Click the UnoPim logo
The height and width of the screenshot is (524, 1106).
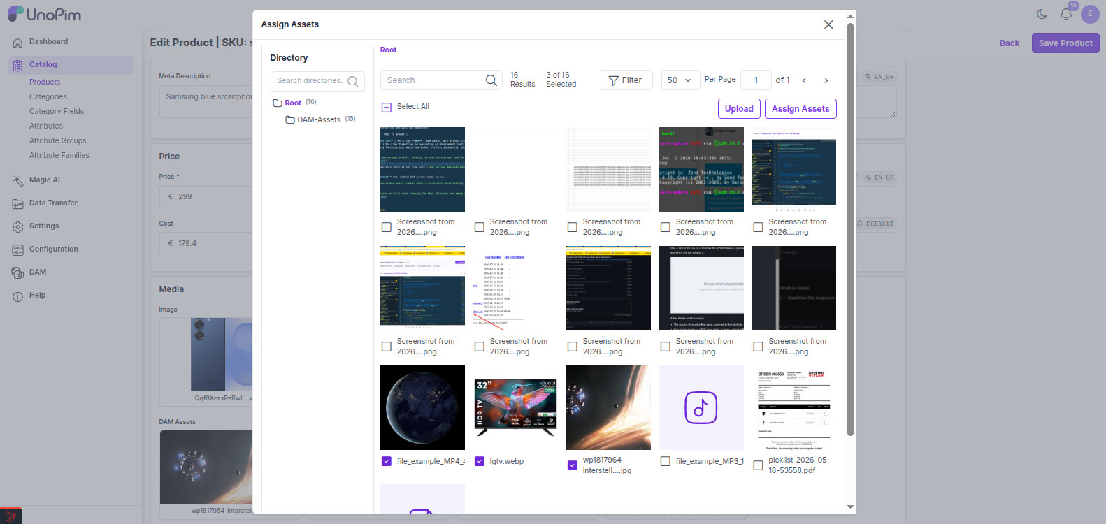tap(45, 14)
